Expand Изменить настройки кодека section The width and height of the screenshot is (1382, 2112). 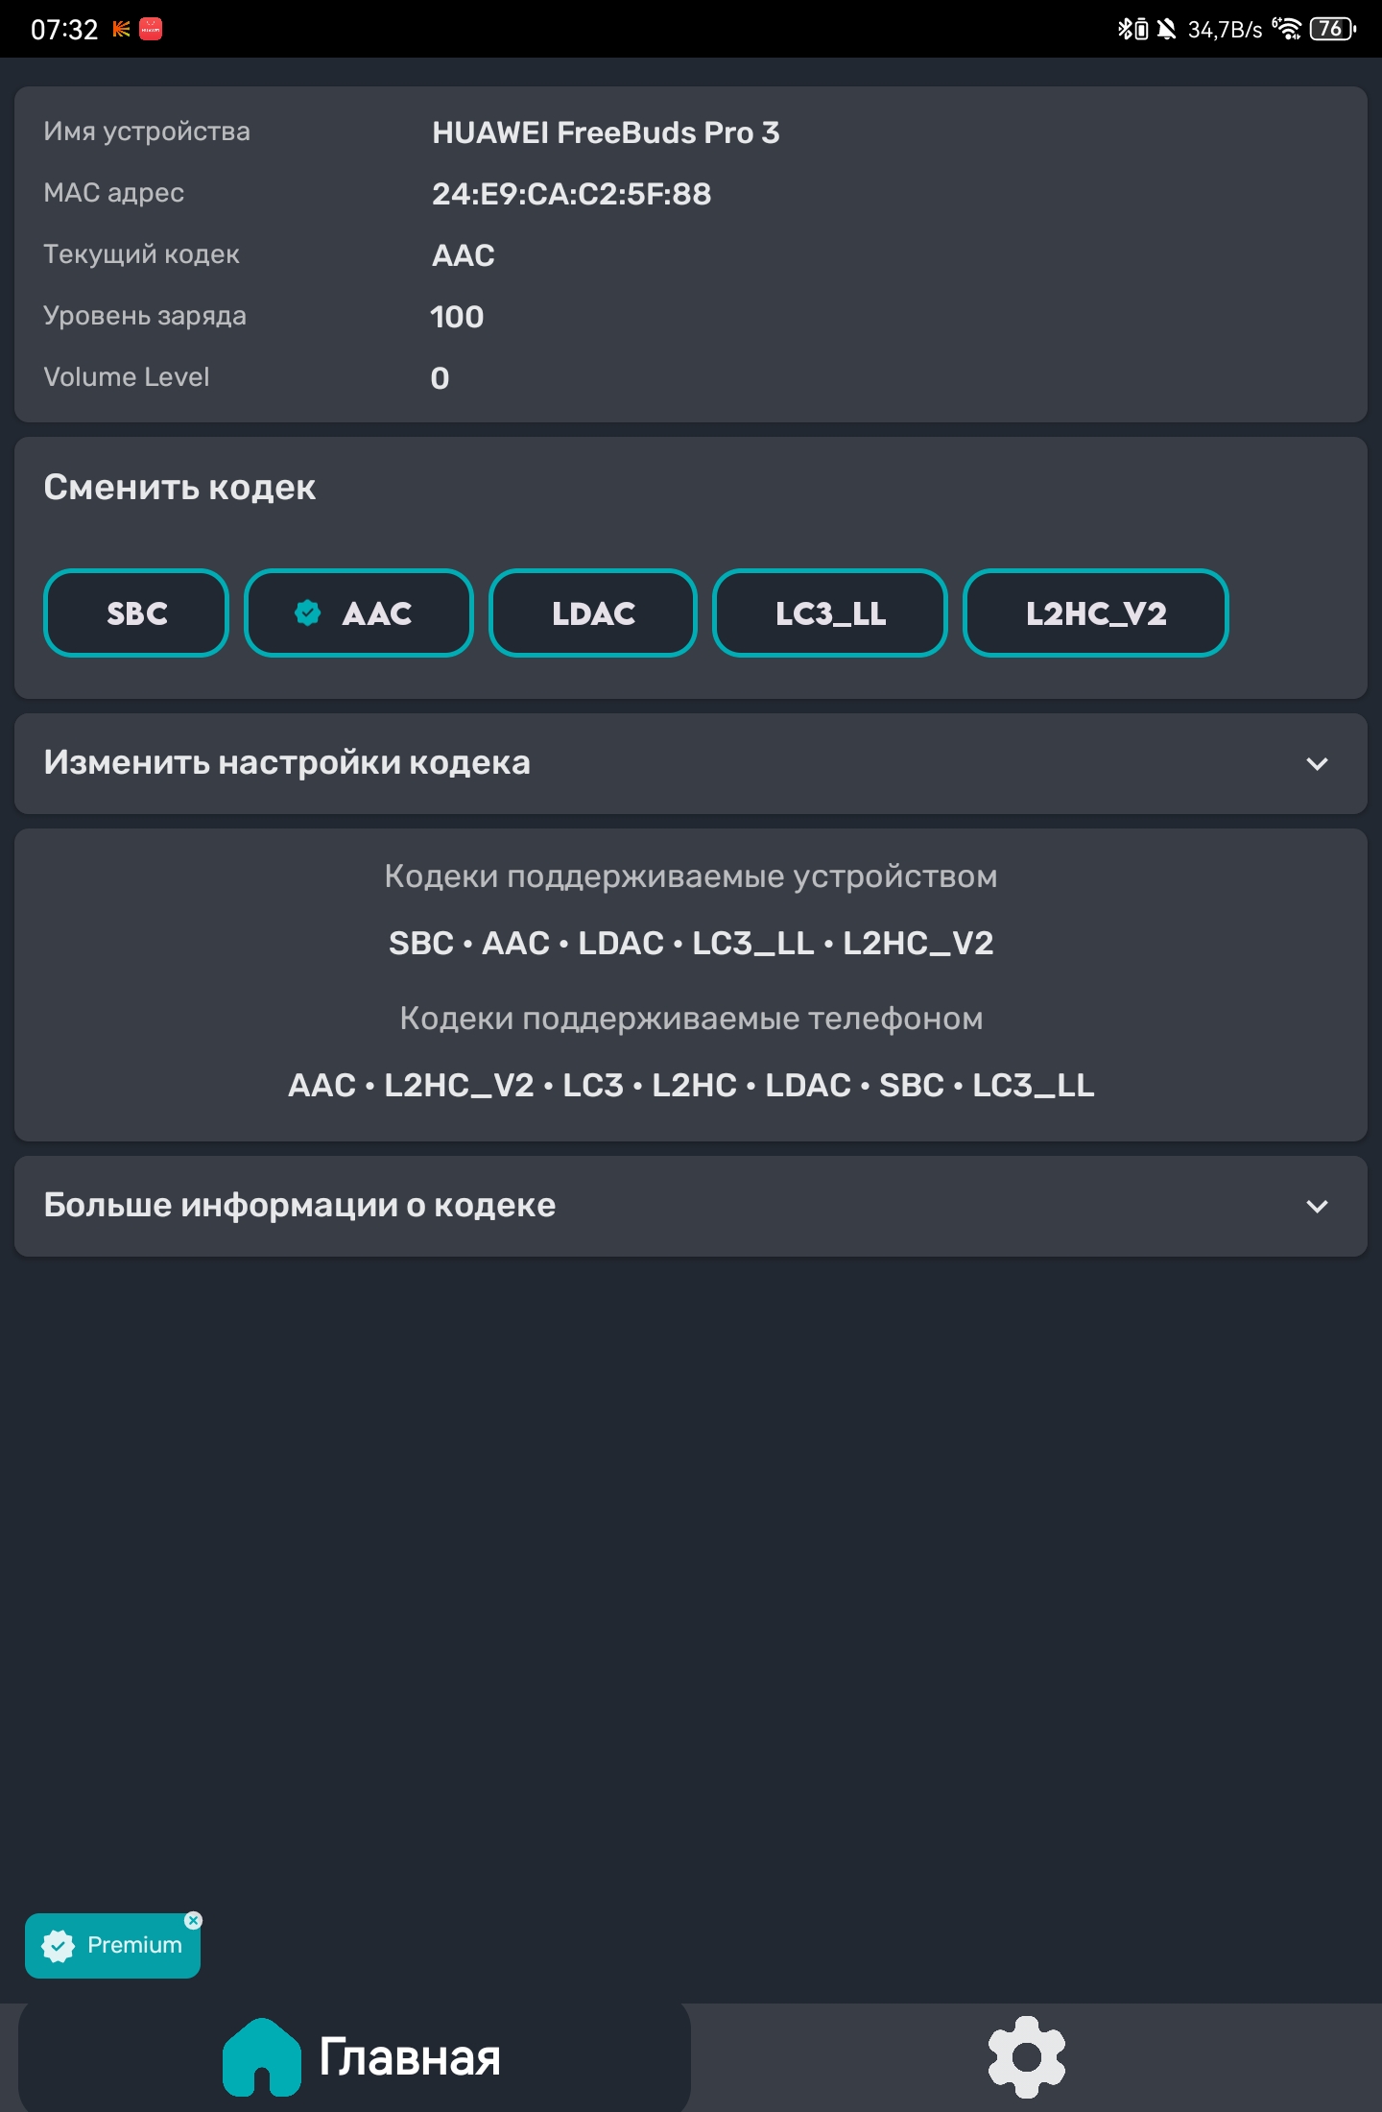691,763
